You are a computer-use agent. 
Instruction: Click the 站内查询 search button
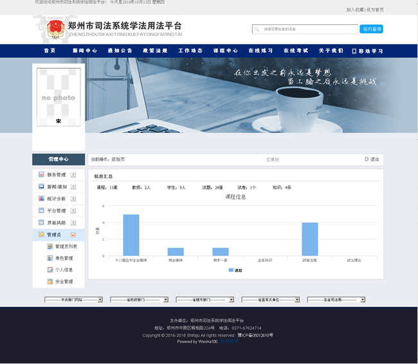coord(371,29)
